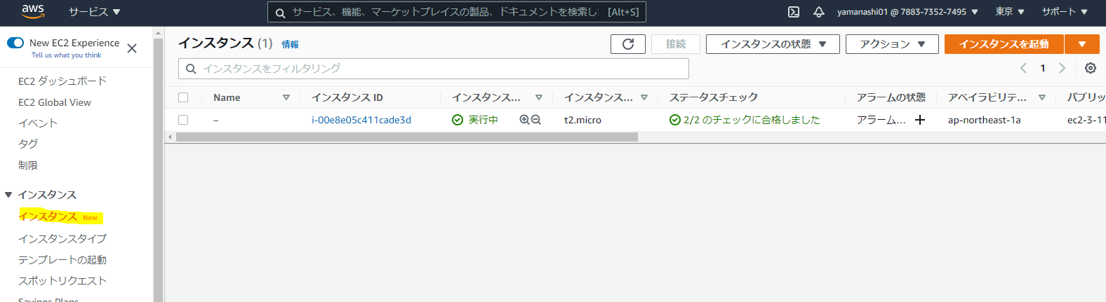Open the アクション actions dropdown
1106x302 pixels.
(x=892, y=44)
